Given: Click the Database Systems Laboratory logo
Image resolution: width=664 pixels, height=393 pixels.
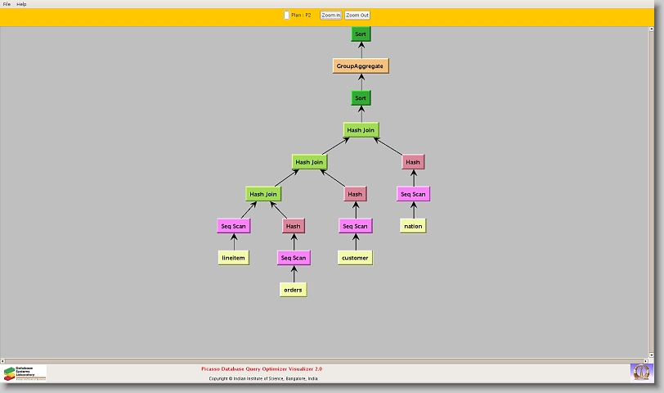Looking at the screenshot, I should pos(25,373).
